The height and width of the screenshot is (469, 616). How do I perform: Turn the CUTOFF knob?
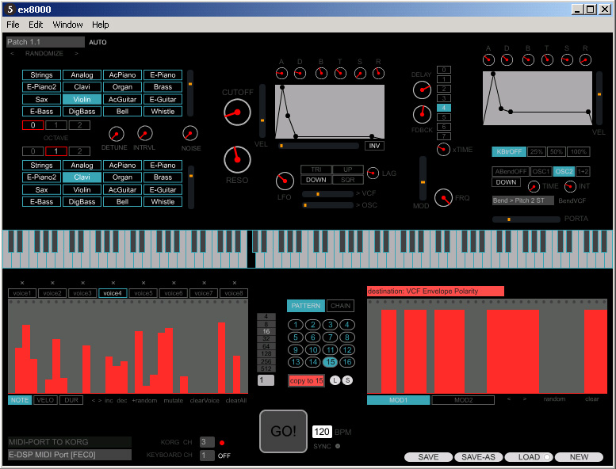tap(237, 112)
